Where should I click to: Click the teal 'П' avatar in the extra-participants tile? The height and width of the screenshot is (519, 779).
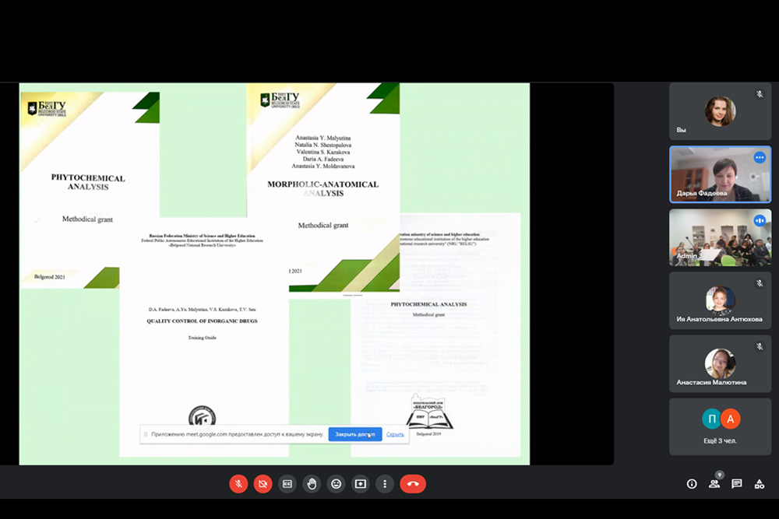[711, 419]
